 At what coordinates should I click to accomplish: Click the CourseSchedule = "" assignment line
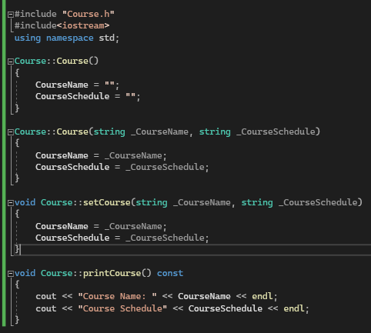(88, 96)
